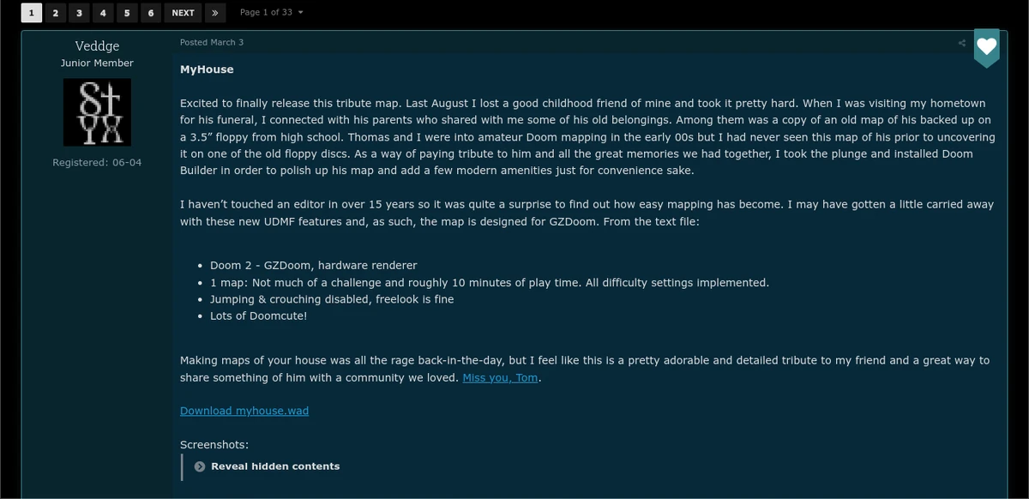This screenshot has height=499, width=1029.
Task: Follow the Miss you, Tom link
Action: (x=502, y=378)
